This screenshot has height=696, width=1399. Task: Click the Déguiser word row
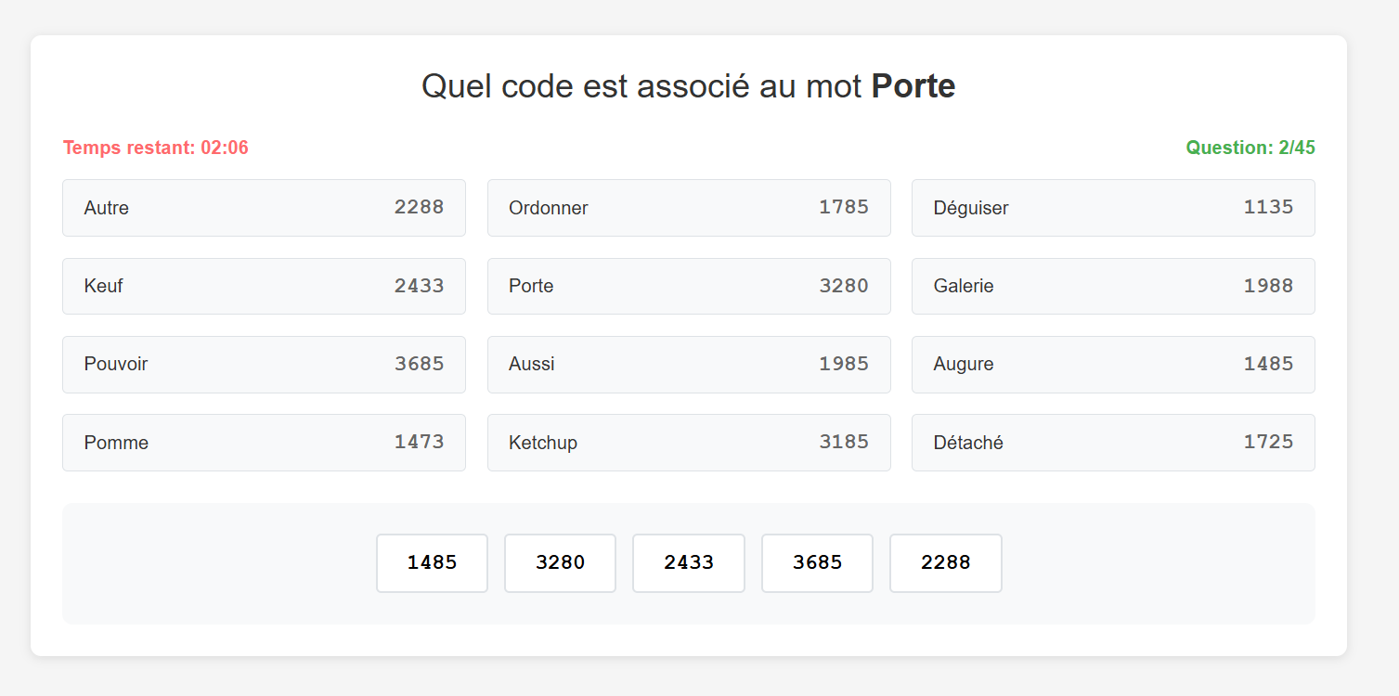(1112, 208)
